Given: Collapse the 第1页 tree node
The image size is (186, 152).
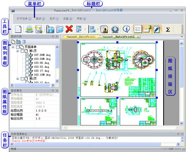Looking at the screenshot, I should point(18,51).
